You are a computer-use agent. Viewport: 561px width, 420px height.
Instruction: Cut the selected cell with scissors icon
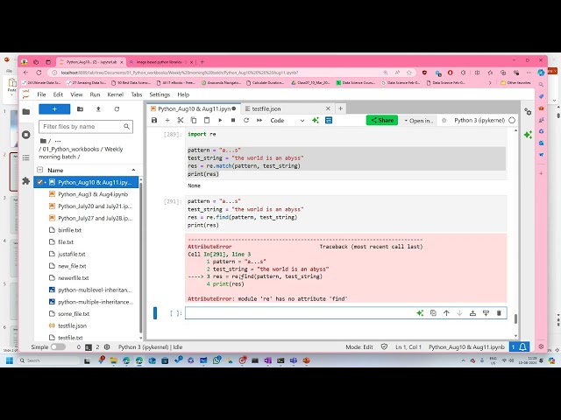(181, 121)
